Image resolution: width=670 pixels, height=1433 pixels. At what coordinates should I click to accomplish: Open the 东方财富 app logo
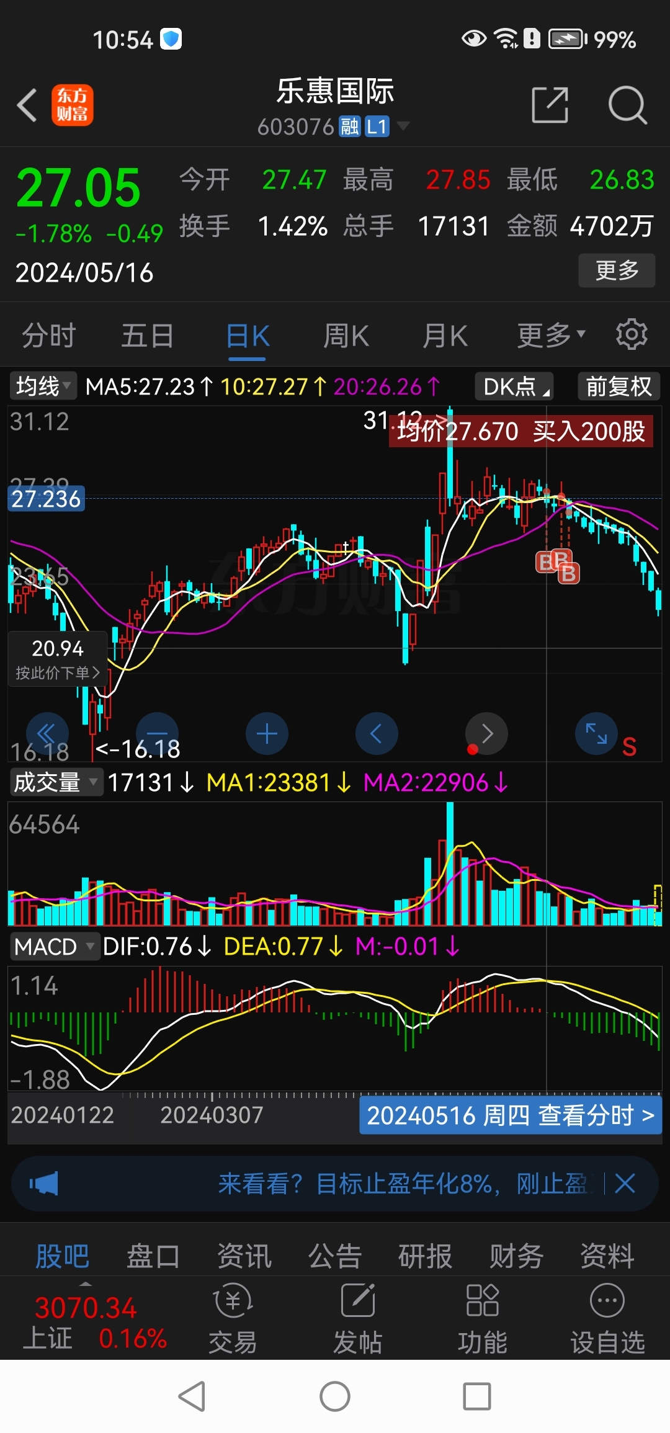72,105
